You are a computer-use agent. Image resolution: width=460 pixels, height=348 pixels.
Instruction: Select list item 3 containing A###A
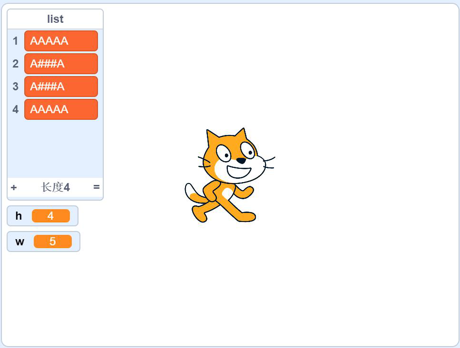click(61, 87)
